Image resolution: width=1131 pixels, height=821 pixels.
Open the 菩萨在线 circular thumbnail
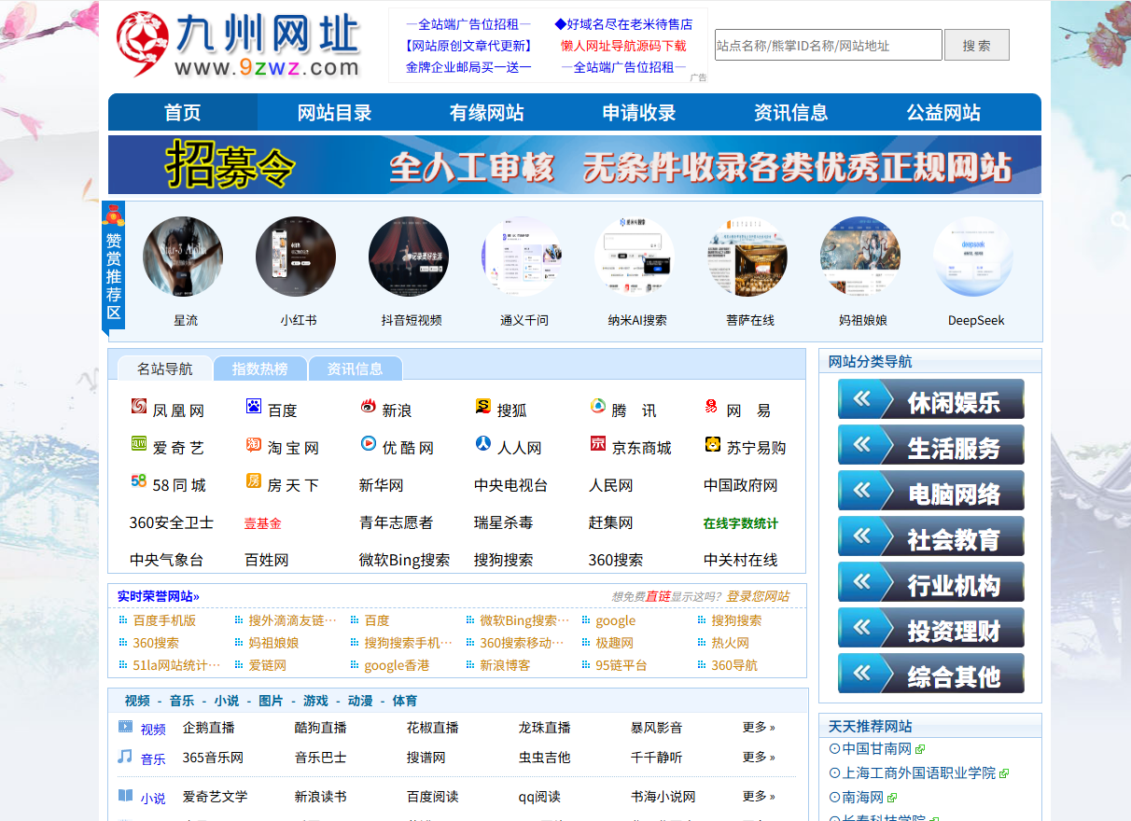coord(747,257)
